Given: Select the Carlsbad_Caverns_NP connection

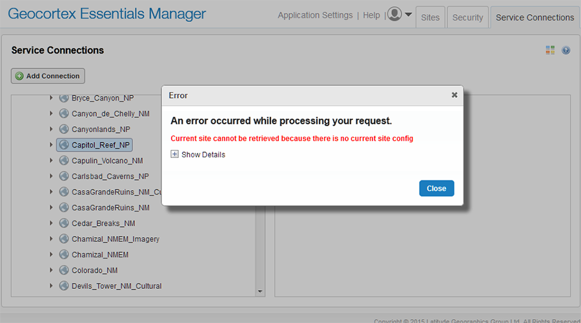Looking at the screenshot, I should [110, 177].
